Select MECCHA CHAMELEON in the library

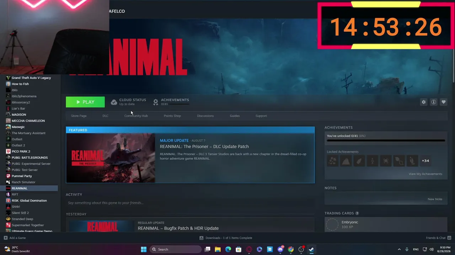click(x=29, y=121)
